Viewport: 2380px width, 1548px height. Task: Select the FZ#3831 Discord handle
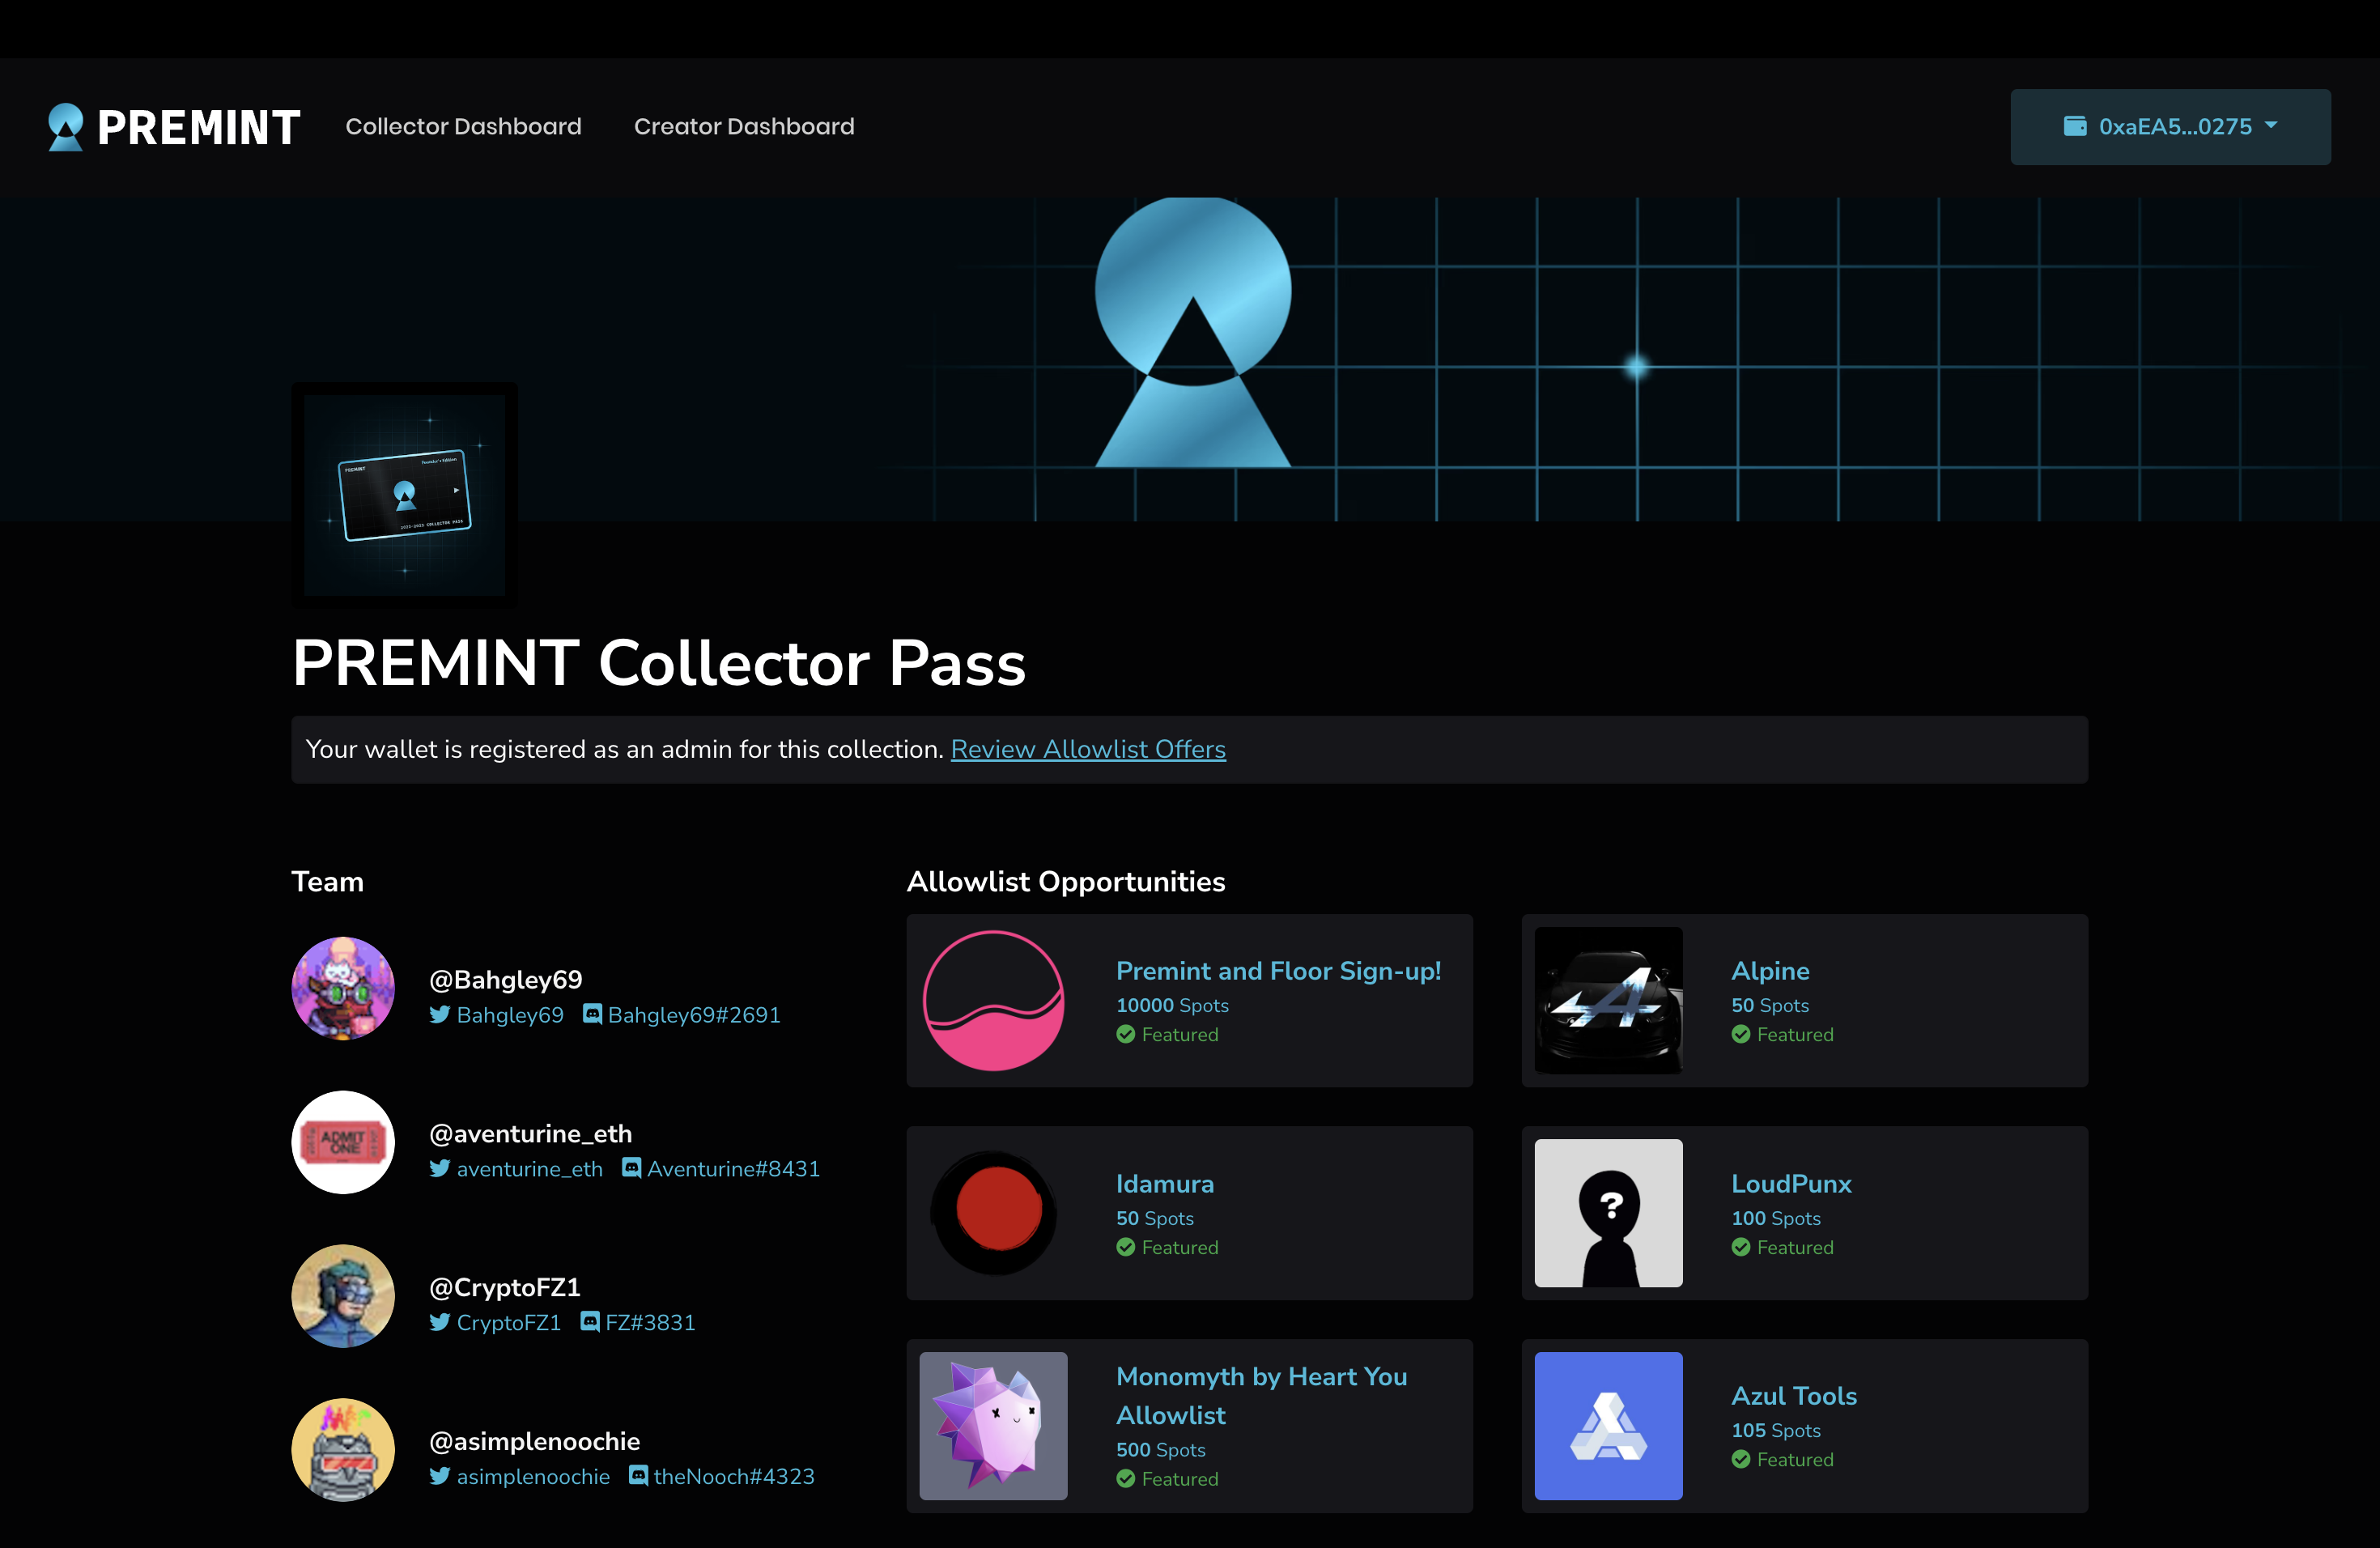[650, 1323]
